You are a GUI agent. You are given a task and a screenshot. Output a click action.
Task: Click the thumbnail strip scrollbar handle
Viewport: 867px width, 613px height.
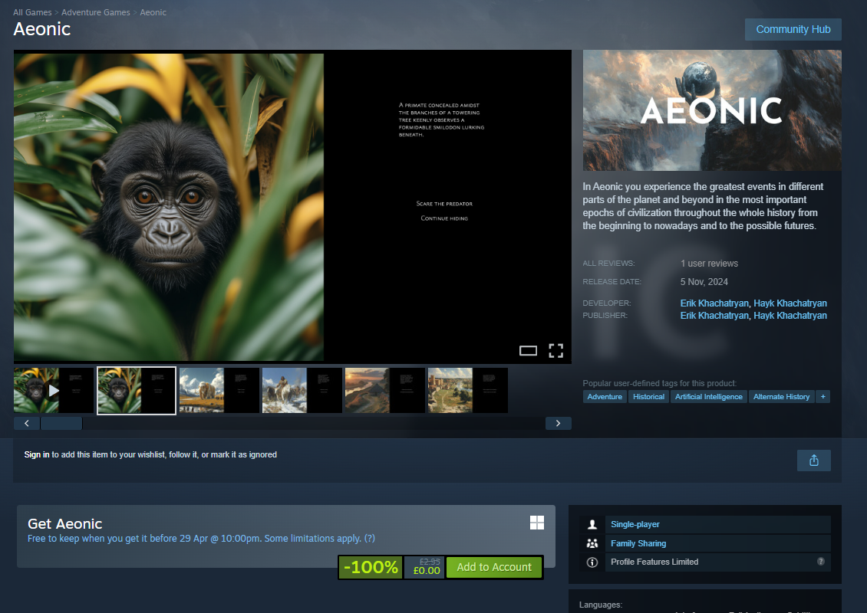[61, 423]
